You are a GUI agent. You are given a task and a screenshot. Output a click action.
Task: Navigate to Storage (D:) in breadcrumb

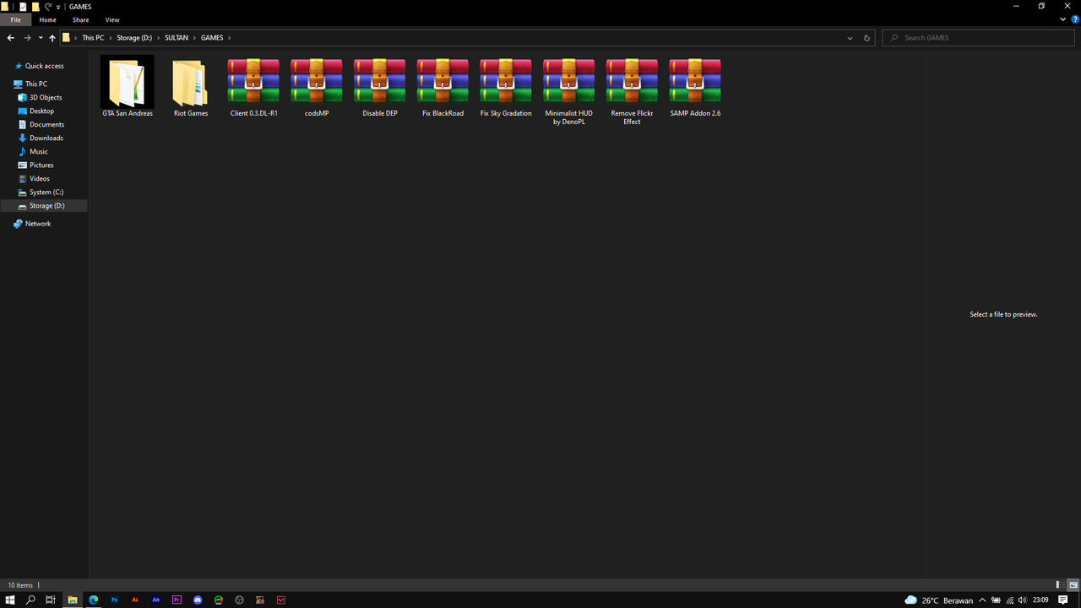click(x=134, y=38)
